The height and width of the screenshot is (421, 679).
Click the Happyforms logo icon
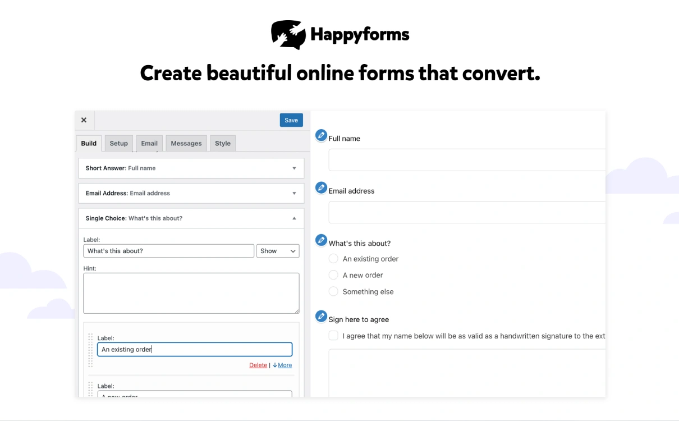coord(288,35)
